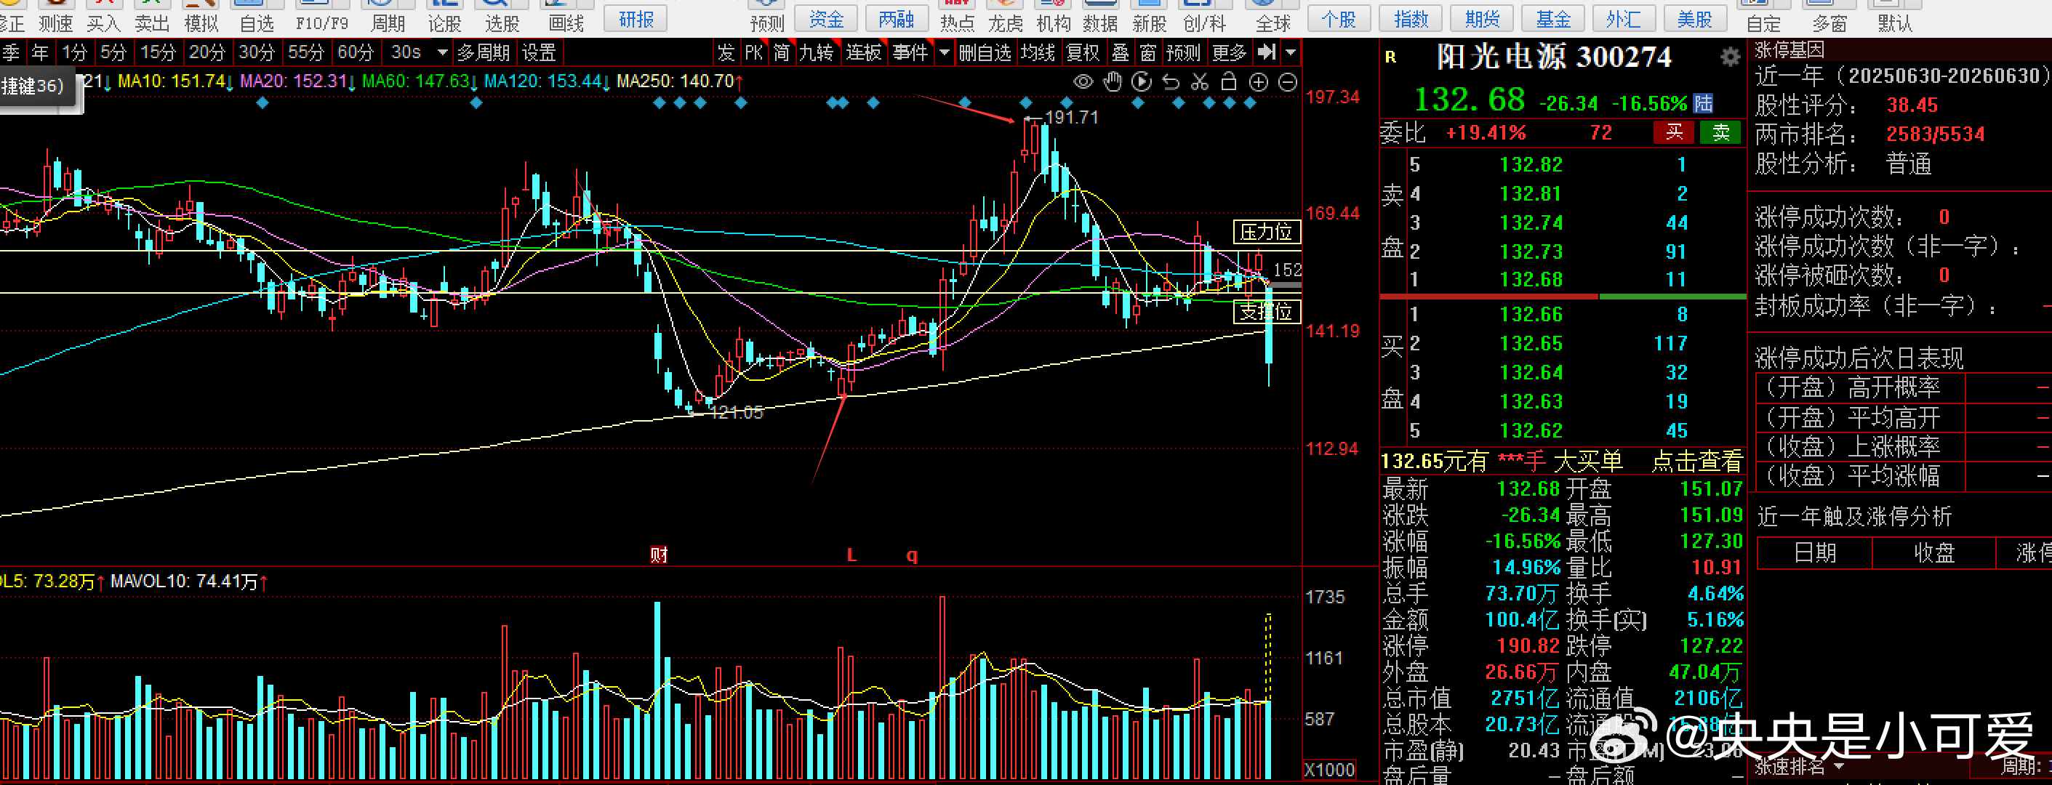Toggle the 发 chart option
This screenshot has height=785, width=2052.
click(x=726, y=52)
